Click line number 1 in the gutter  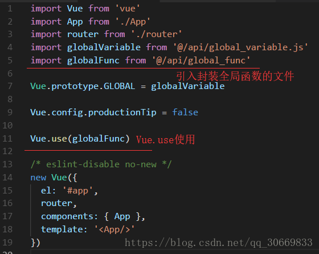pos(10,9)
